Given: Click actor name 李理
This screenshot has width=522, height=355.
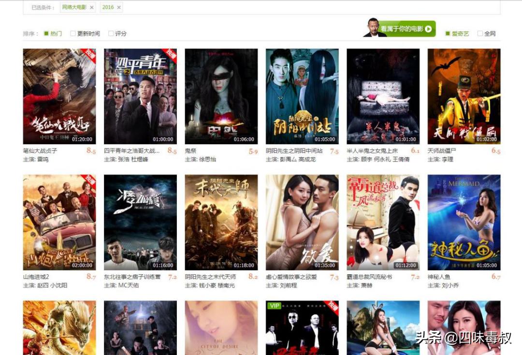Looking at the screenshot, I should (x=448, y=160).
